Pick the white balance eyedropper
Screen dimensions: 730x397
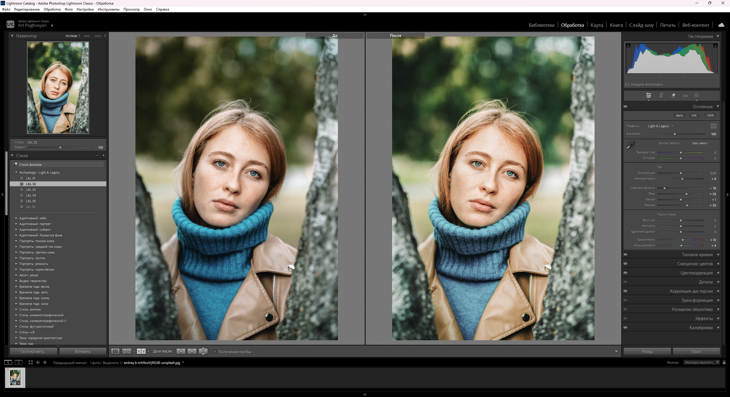tap(630, 145)
